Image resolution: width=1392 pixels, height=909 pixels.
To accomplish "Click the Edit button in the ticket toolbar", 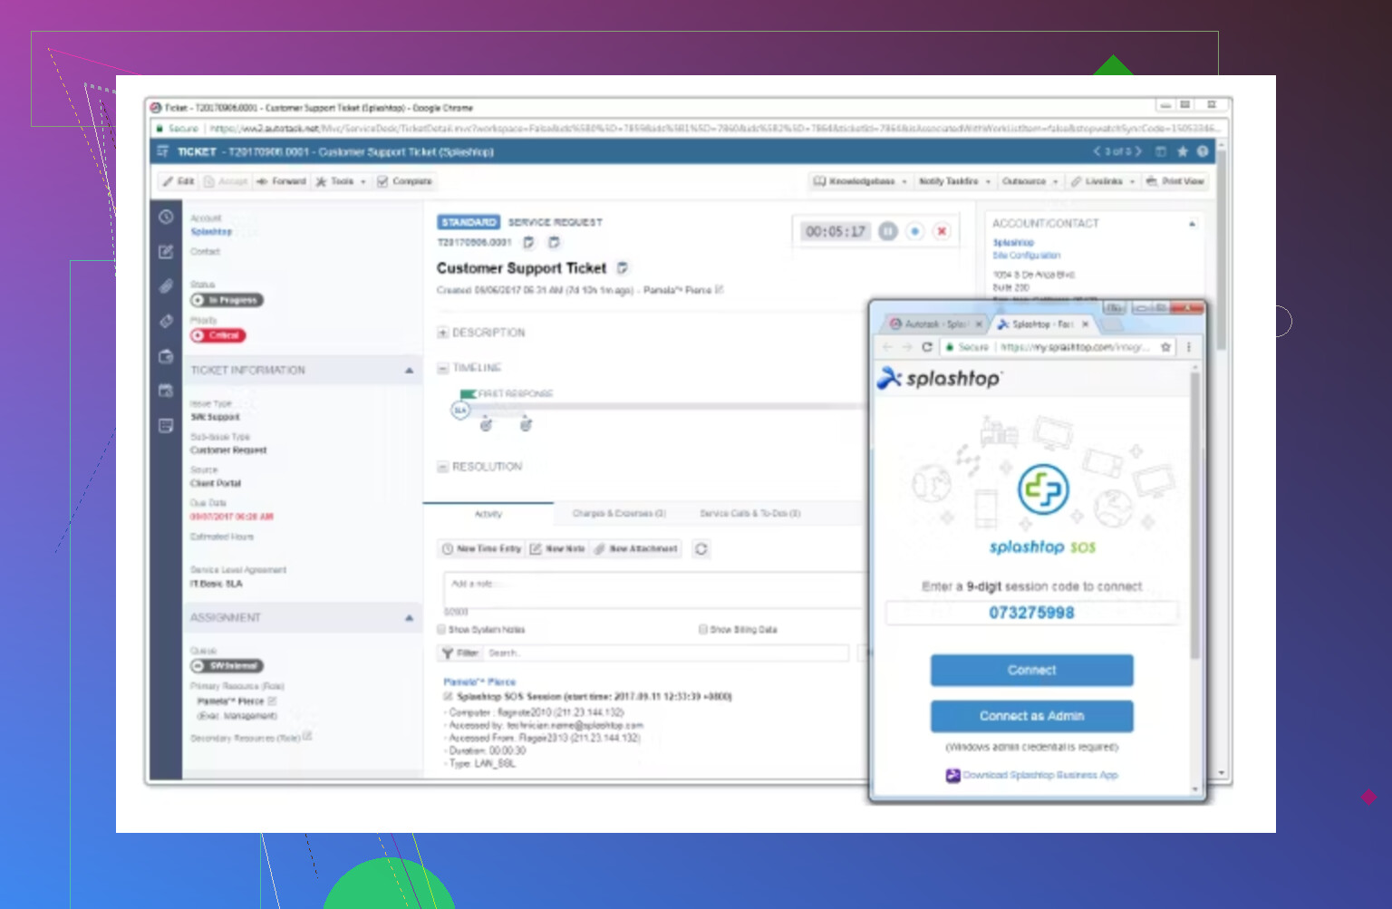I will tap(179, 181).
